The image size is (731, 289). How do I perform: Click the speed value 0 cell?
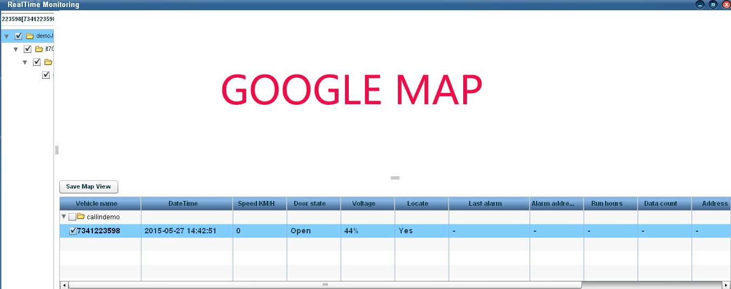pos(260,231)
